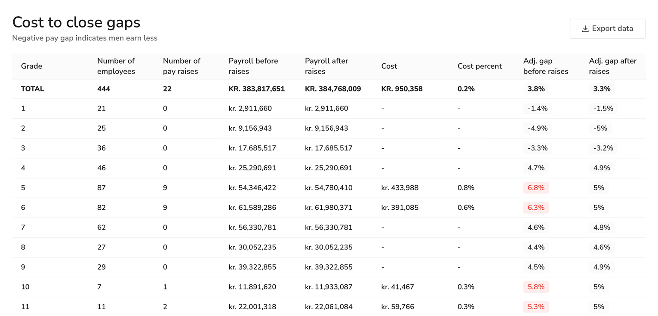Select the Payroll before raises header
The width and height of the screenshot is (658, 316).
tap(253, 66)
